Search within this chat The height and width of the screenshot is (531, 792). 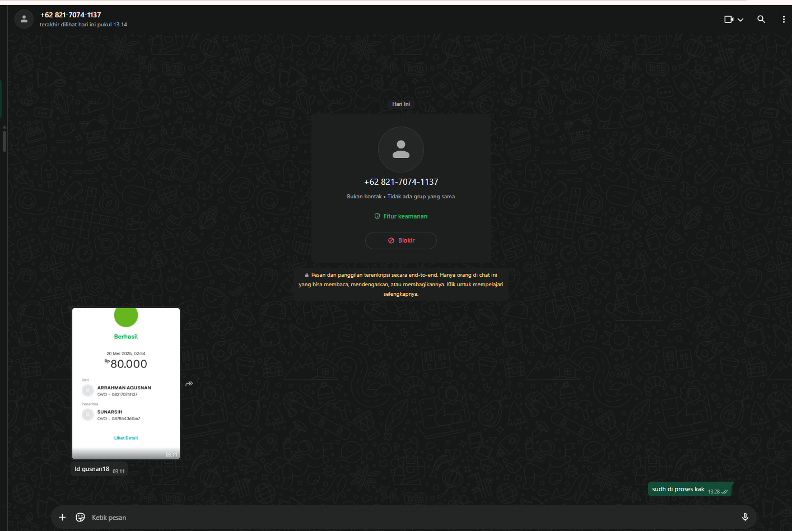[761, 19]
